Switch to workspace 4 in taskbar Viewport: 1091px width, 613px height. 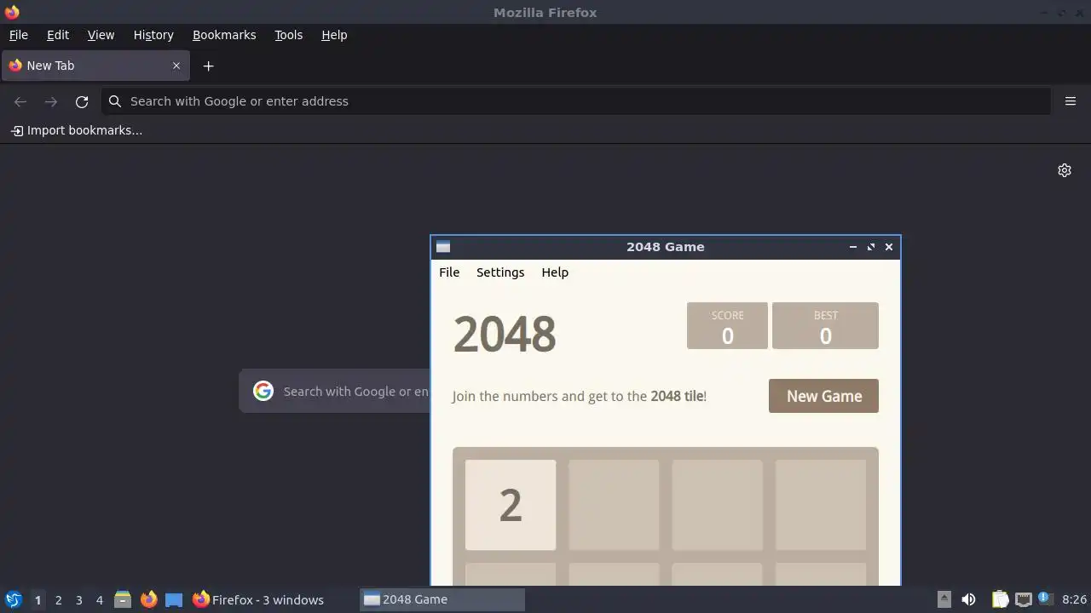click(x=99, y=599)
